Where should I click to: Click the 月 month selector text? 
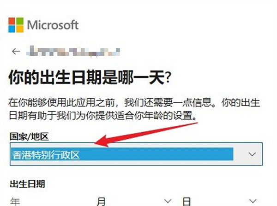[x=102, y=201]
